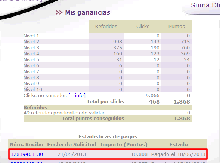This screenshot has width=220, height=163.
Task: Select the unsummed clicks value 9.066
Action: tap(152, 96)
